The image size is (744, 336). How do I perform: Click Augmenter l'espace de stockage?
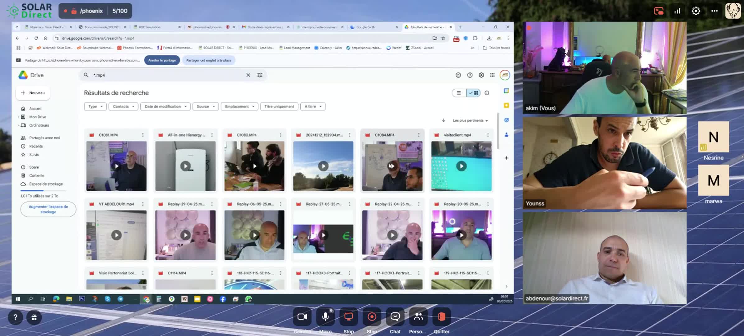(x=48, y=209)
